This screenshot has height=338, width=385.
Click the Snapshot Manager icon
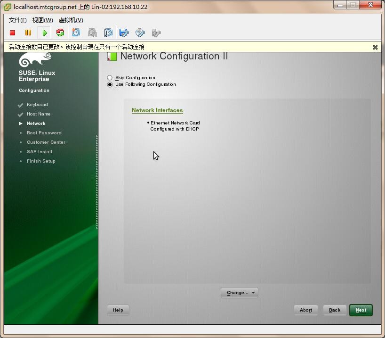pyautogui.click(x=108, y=33)
